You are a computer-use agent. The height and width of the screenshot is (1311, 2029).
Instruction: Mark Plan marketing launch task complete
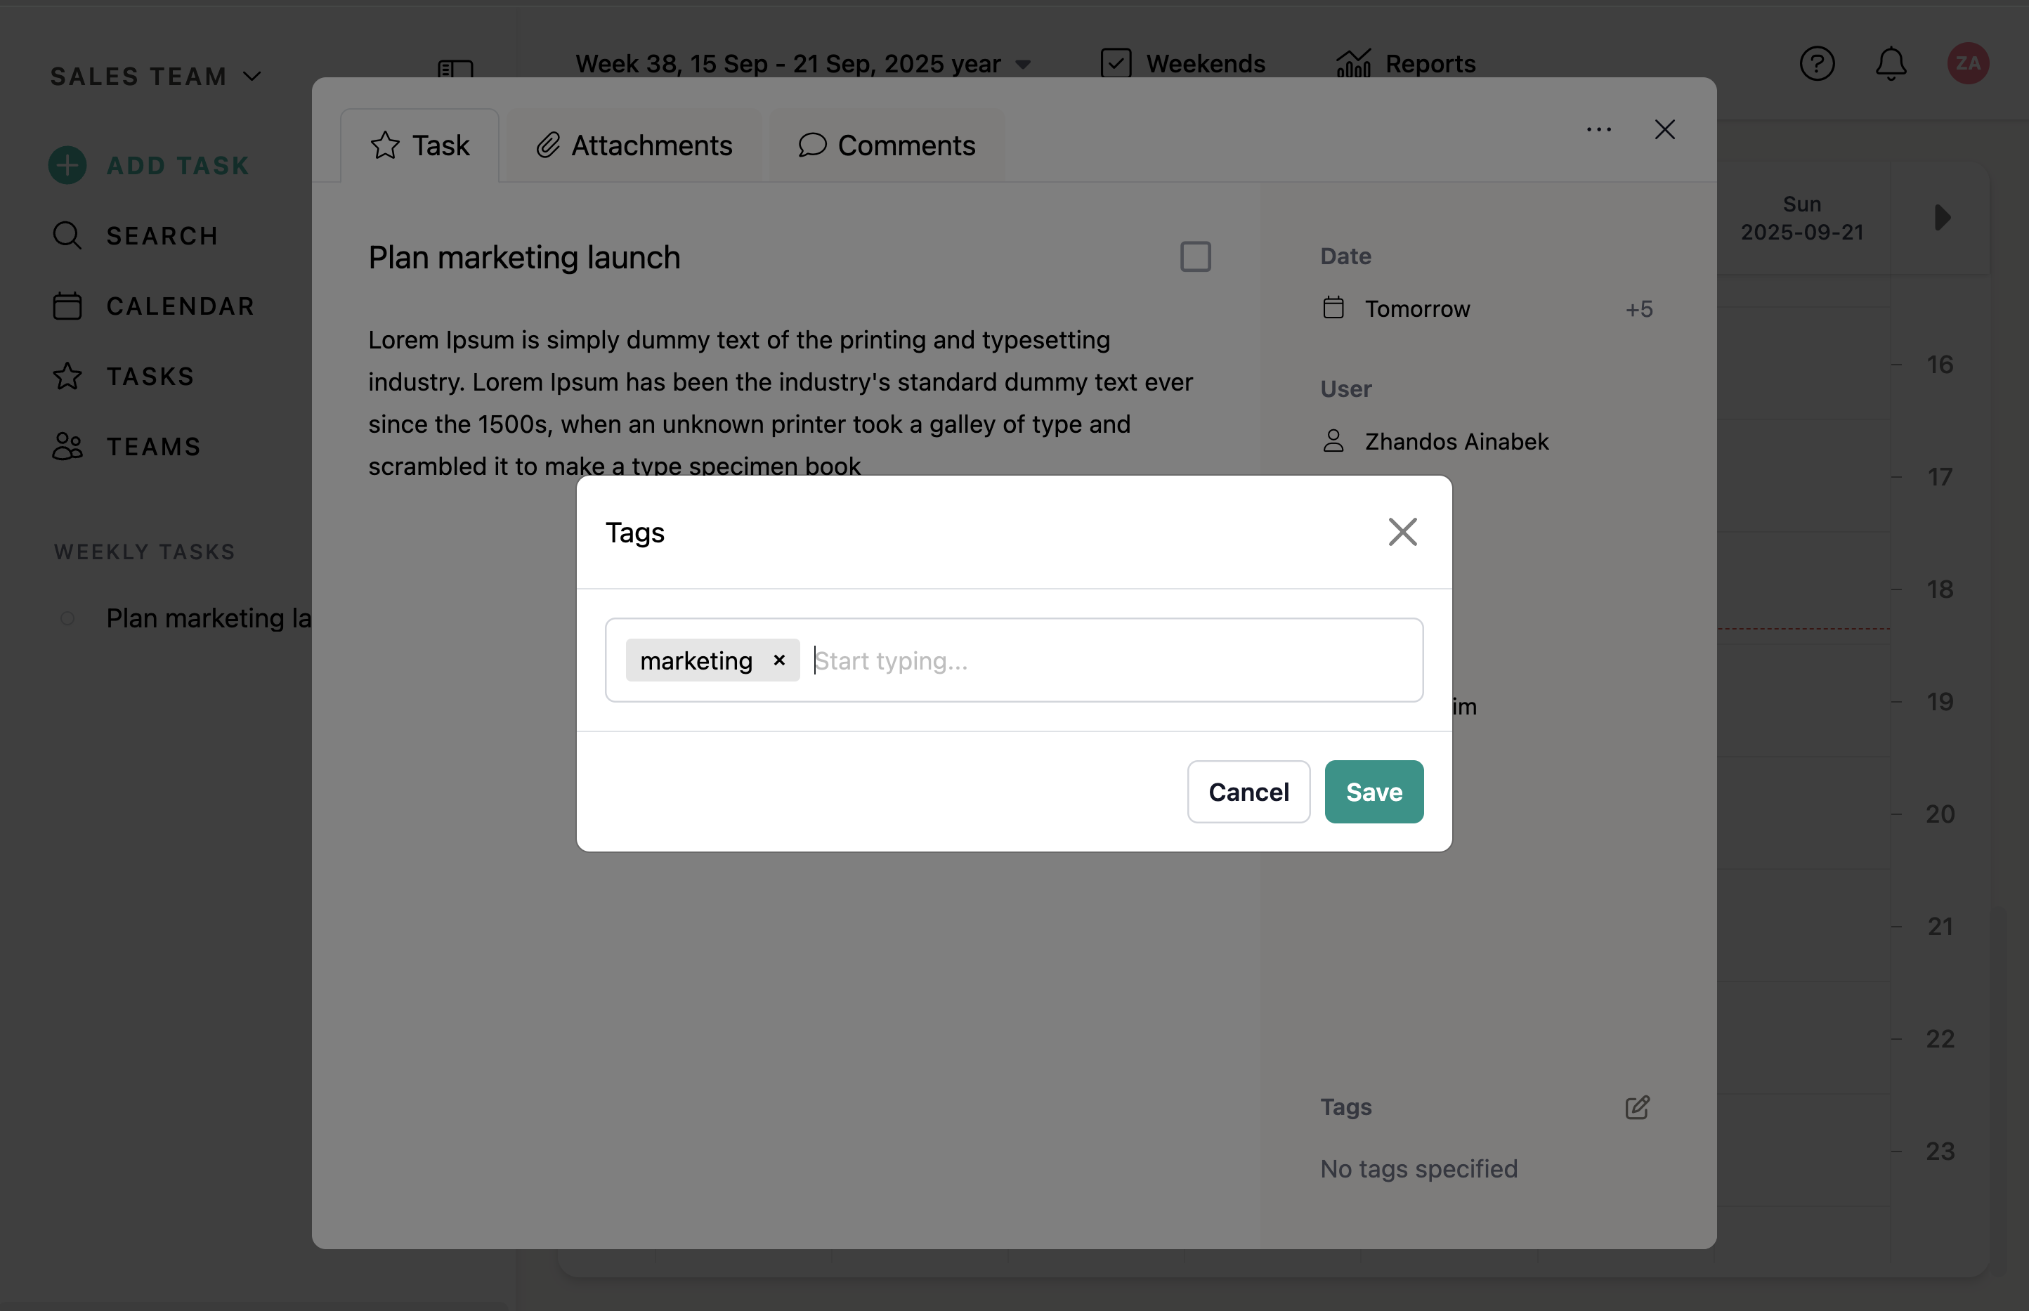1195,256
